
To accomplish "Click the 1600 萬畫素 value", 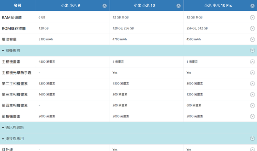I will click(x=47, y=94).
